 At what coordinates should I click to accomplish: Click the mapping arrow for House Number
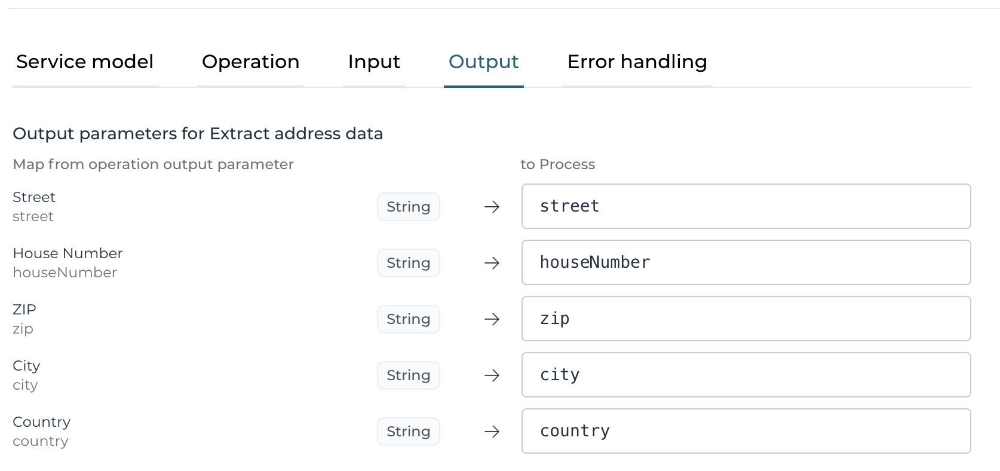point(492,263)
